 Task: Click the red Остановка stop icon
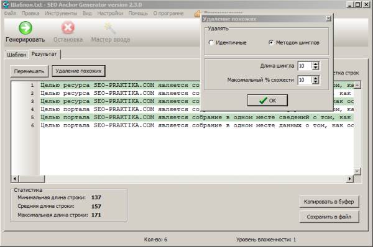pyautogui.click(x=68, y=28)
